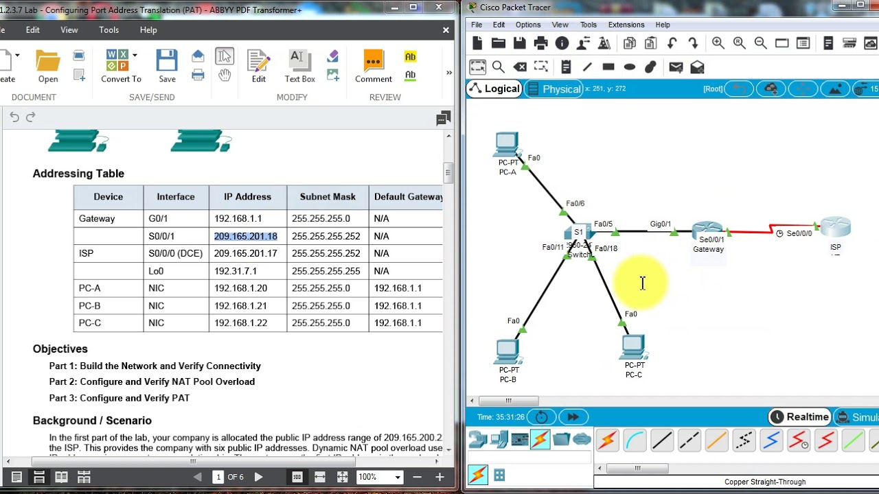Switch to Logical workspace view
The width and height of the screenshot is (879, 494).
pos(494,89)
